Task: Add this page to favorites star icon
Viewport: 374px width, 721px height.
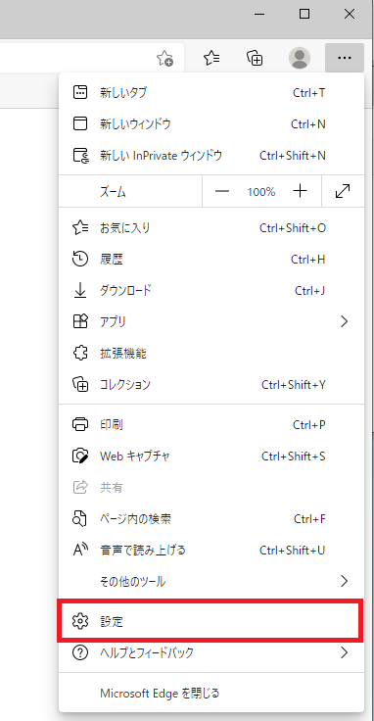Action: pos(164,58)
